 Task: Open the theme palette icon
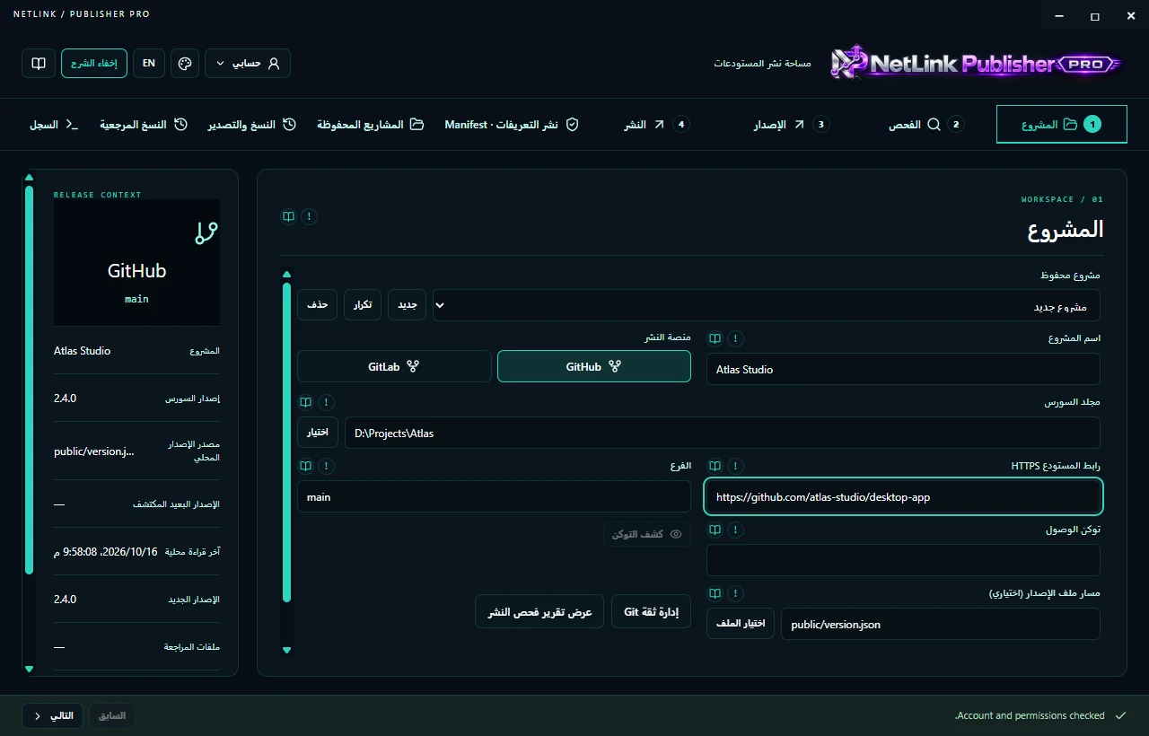click(185, 64)
